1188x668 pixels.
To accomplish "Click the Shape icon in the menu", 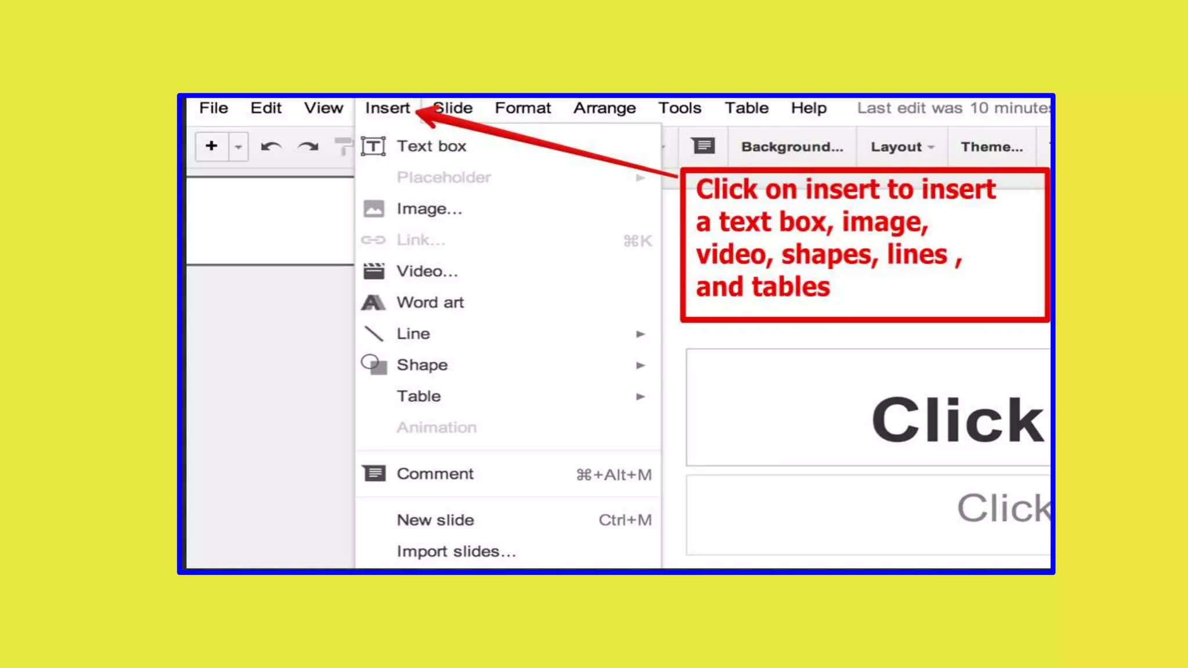I will click(374, 365).
